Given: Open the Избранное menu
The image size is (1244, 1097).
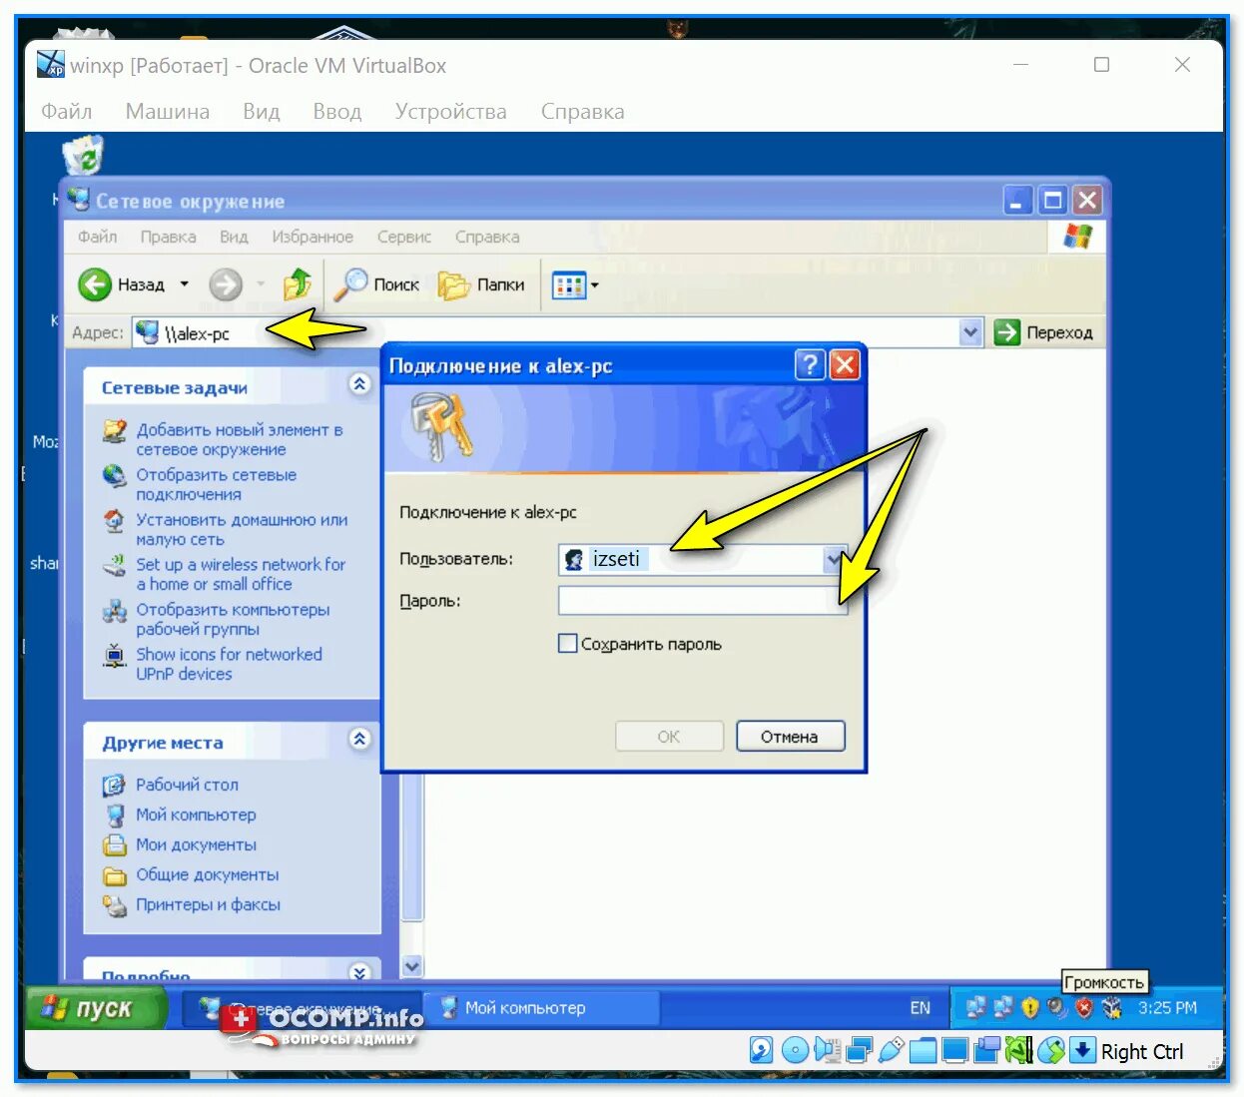Looking at the screenshot, I should pyautogui.click(x=312, y=237).
